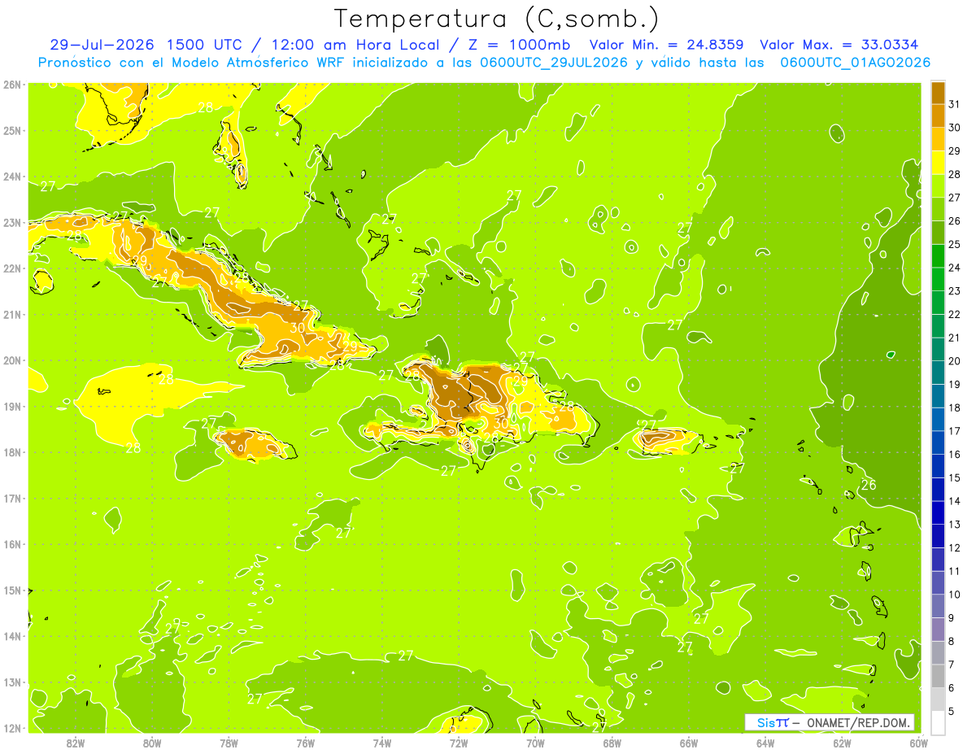976x754 pixels.
Task: Click the "SisTT - ONAMET/REP.DOM." credit box
Action: tap(830, 722)
